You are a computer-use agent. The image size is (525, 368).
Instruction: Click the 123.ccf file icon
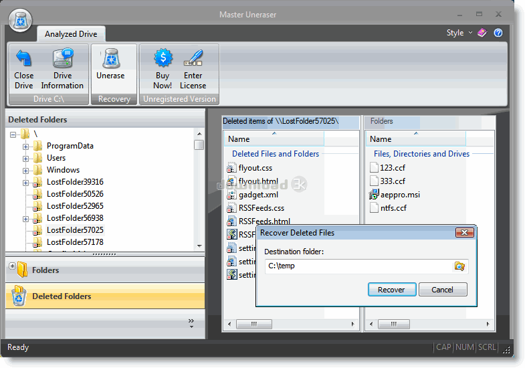pyautogui.click(x=374, y=167)
